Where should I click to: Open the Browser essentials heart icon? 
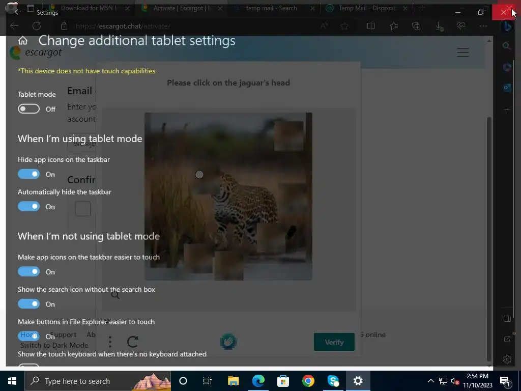coord(461,26)
